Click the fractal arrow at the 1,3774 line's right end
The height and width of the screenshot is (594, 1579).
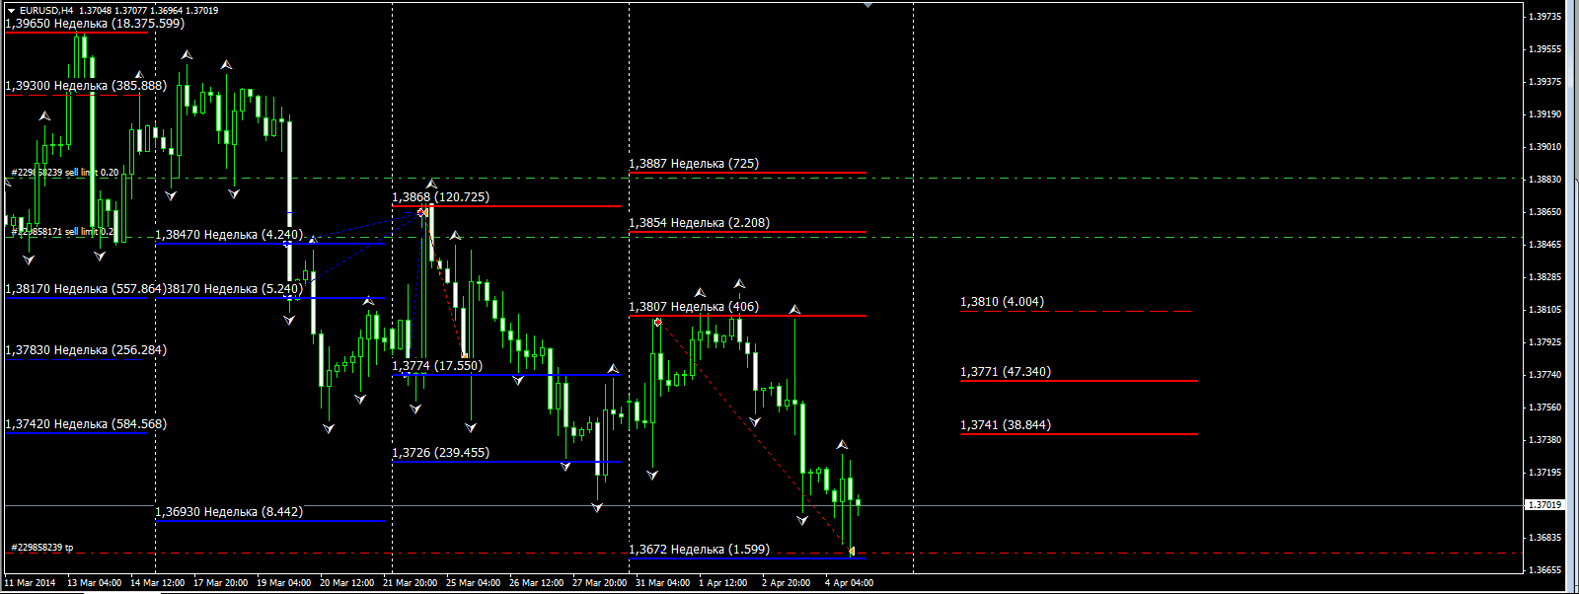[x=613, y=369]
